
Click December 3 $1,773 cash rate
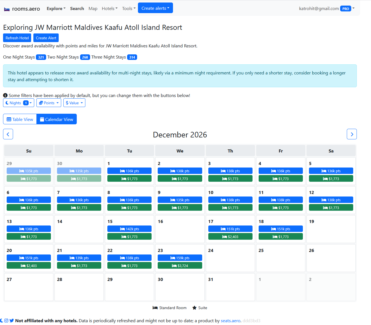click(x=230, y=179)
